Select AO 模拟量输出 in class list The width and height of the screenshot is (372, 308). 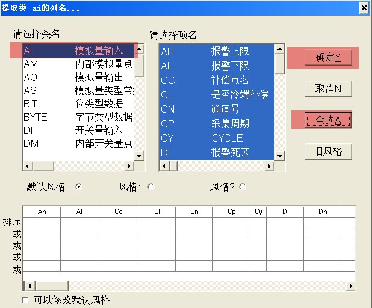tap(78, 77)
